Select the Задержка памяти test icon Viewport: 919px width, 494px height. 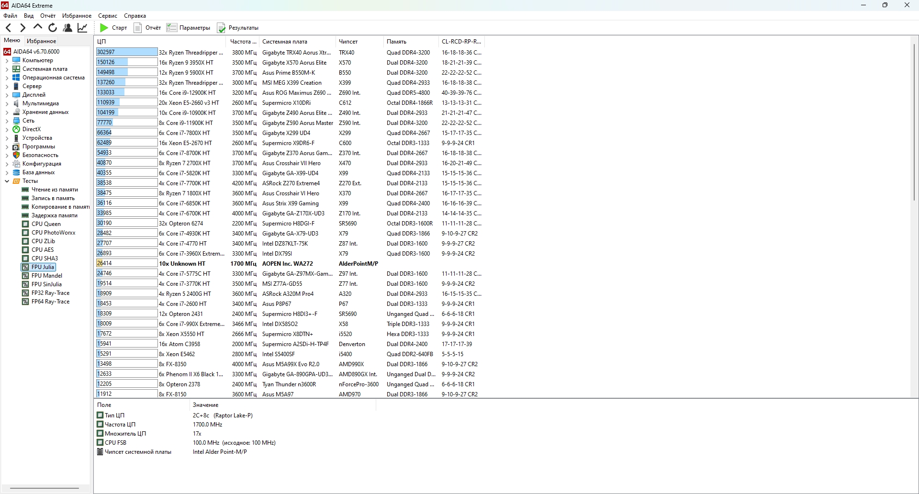coord(25,215)
